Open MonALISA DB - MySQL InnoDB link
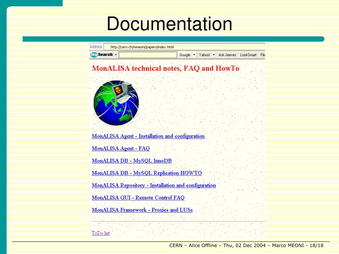The height and width of the screenshot is (254, 339). (132, 161)
